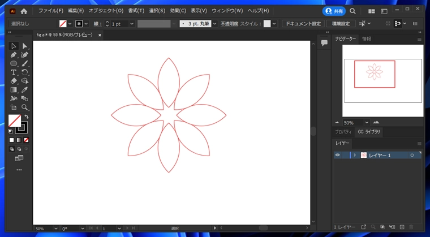Open stroke weight 1 pt dropdown

pyautogui.click(x=132, y=24)
